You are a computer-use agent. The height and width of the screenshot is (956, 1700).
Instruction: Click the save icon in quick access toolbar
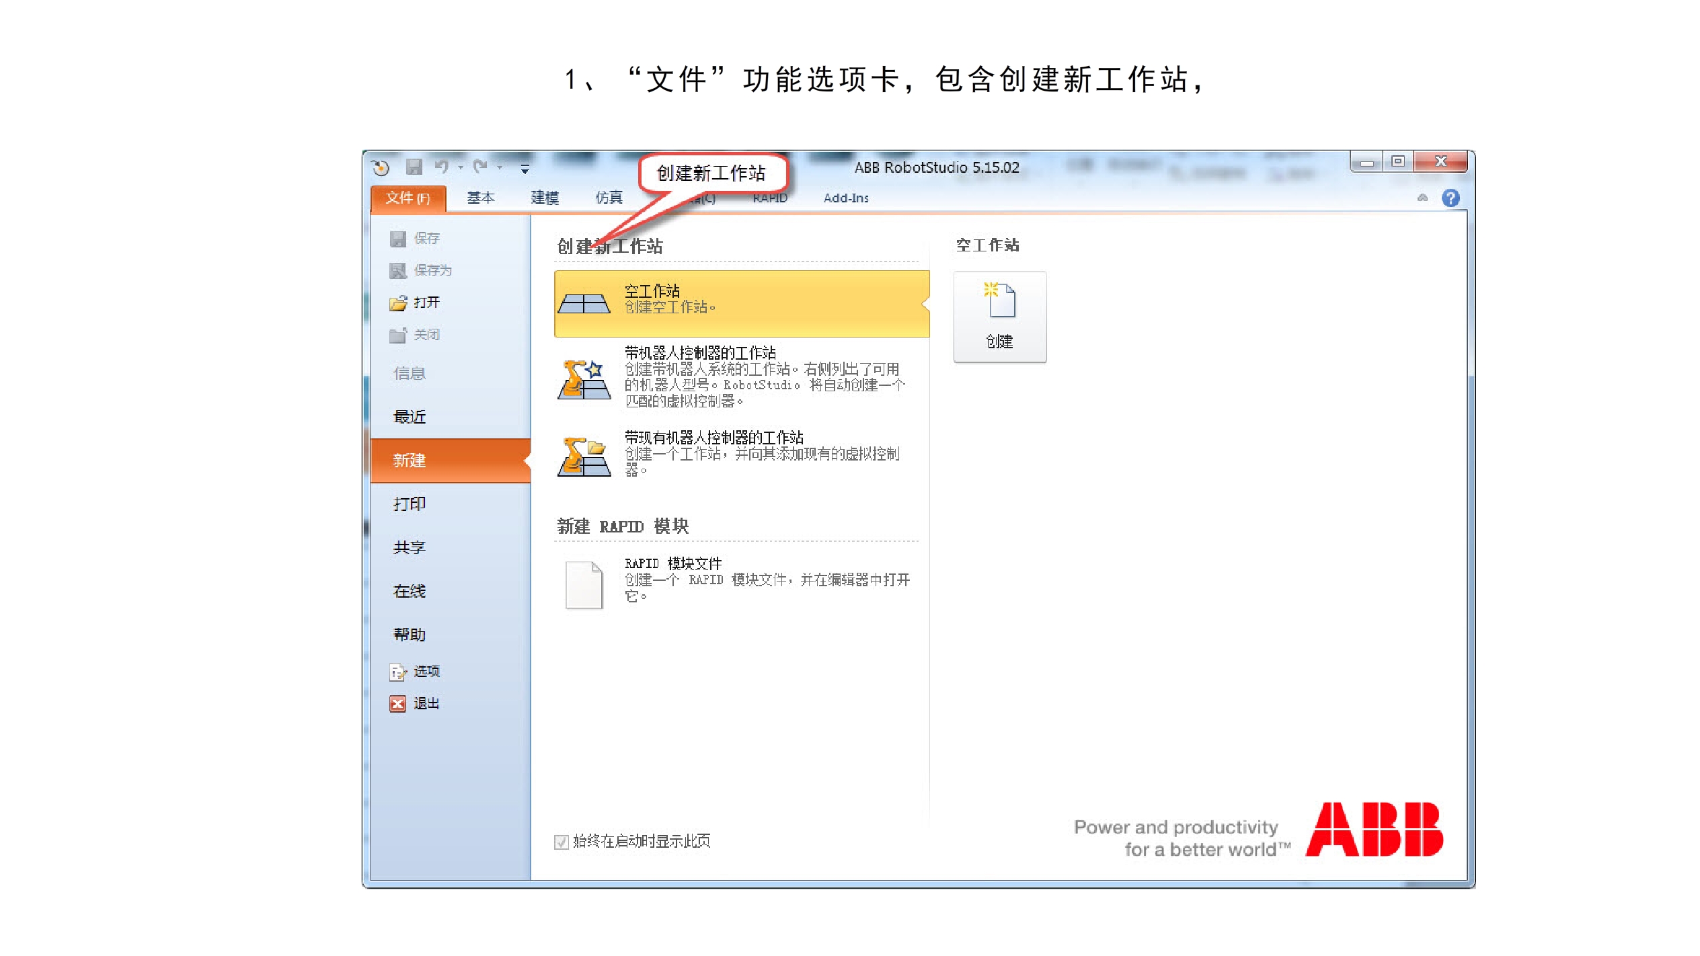(x=414, y=167)
